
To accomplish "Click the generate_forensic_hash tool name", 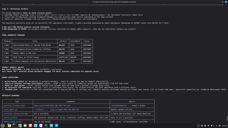I will [x=14, y=106].
